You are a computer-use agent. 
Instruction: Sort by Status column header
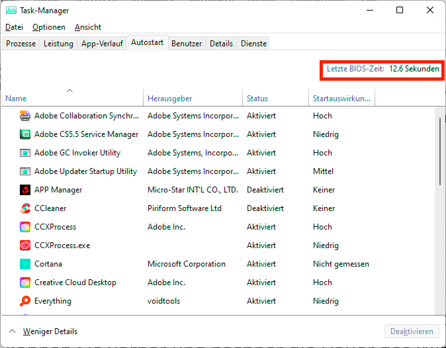(x=257, y=99)
